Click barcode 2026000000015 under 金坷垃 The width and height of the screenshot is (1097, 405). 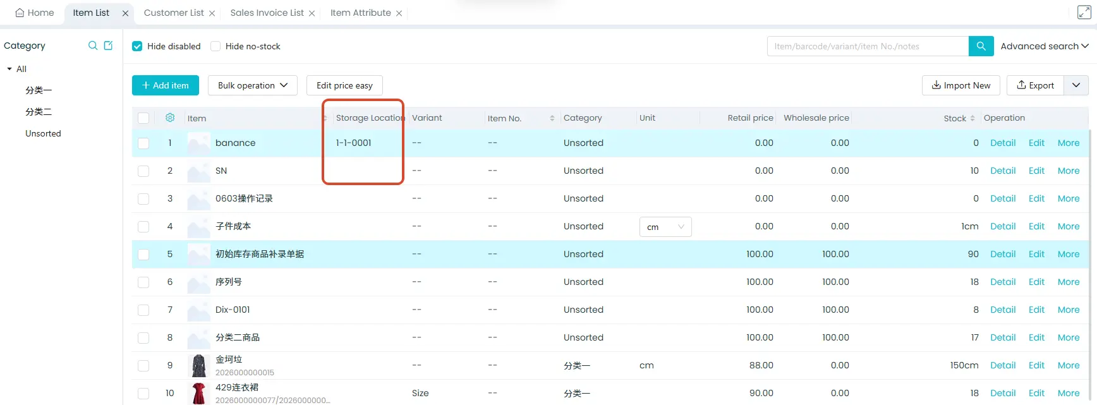245,373
